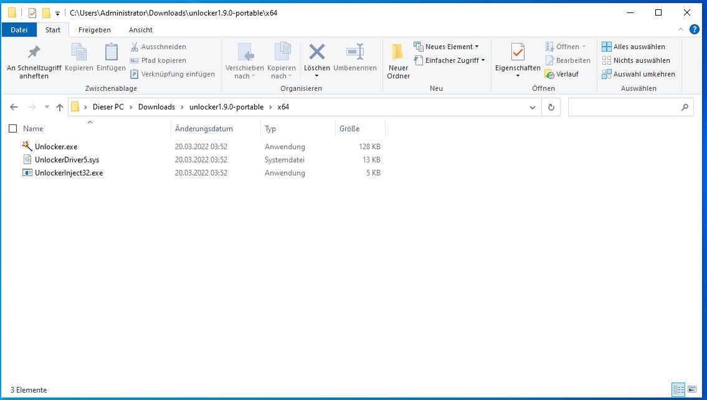Click Pfad kopieren

point(158,60)
